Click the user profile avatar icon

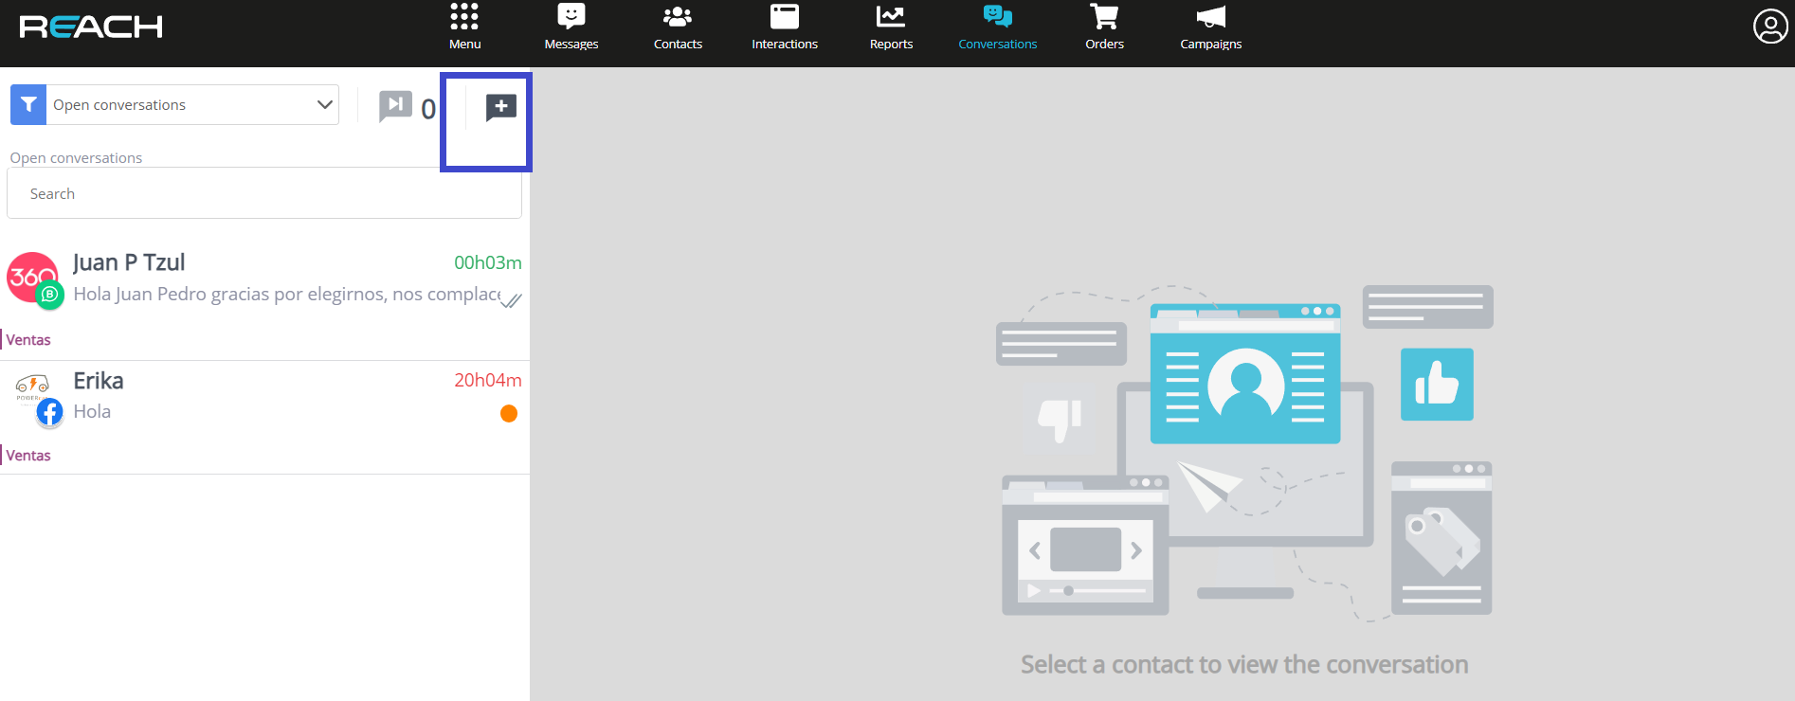click(1769, 27)
